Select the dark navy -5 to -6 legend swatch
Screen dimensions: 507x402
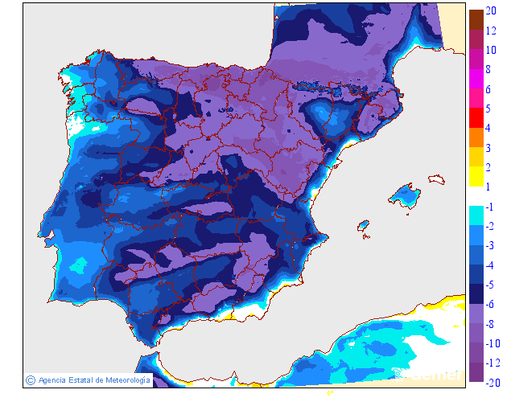click(476, 293)
